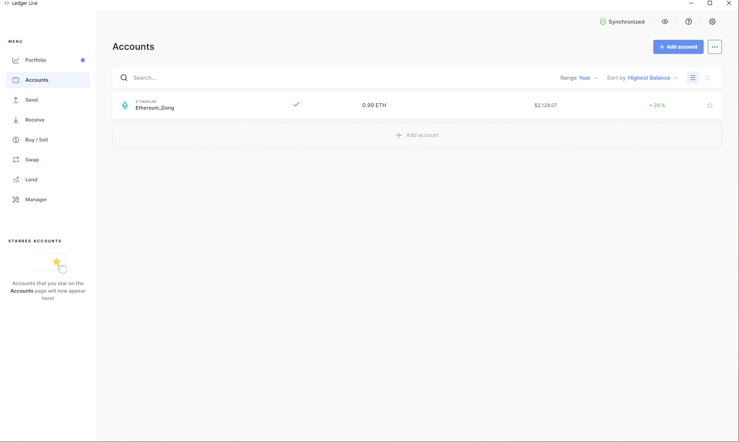Click the Swap arrows icon

[16, 160]
